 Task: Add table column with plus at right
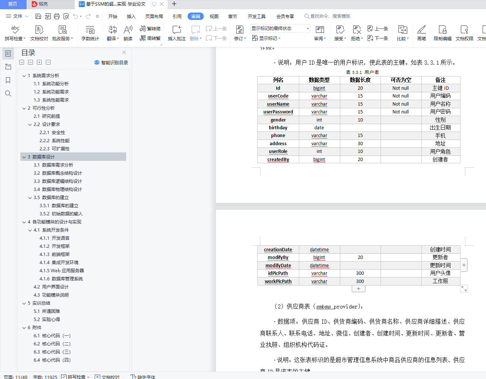click(464, 265)
